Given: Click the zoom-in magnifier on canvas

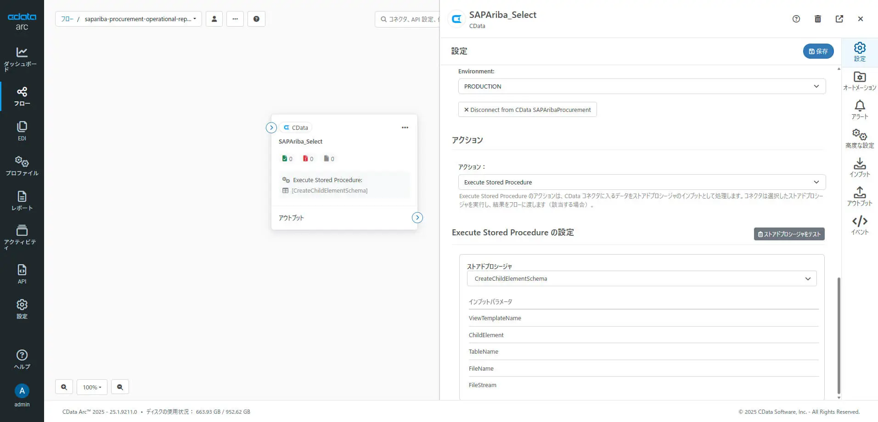Looking at the screenshot, I should click(x=64, y=387).
